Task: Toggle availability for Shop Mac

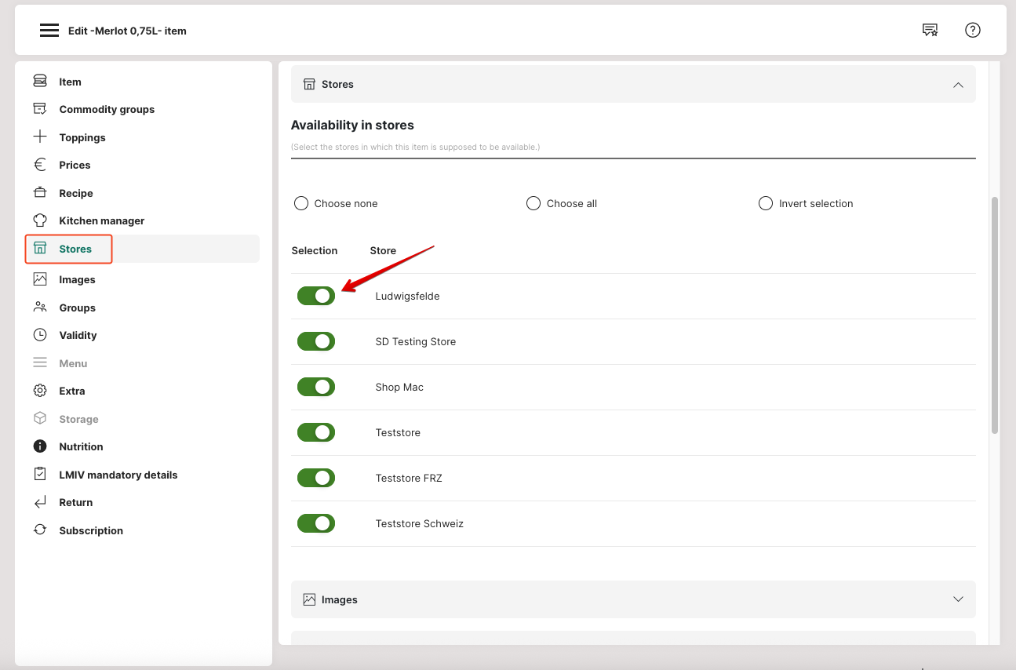Action: click(x=316, y=387)
